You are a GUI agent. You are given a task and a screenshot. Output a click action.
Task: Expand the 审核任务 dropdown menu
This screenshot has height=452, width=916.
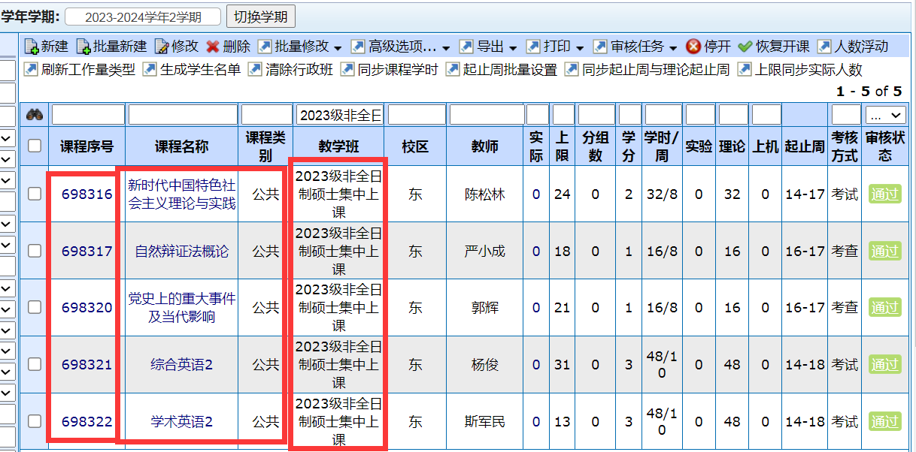click(x=637, y=47)
